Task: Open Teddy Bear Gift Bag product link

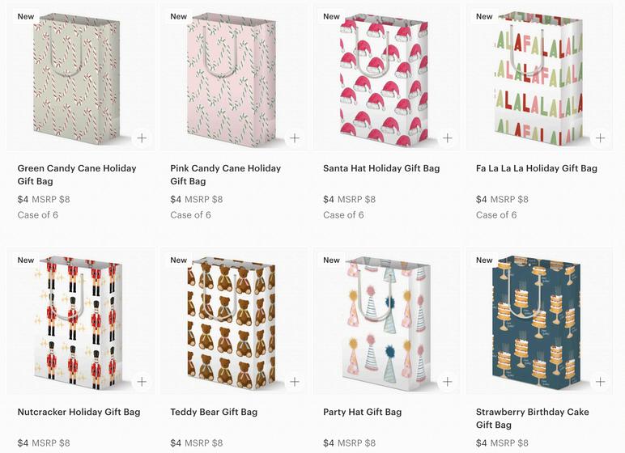Action: coord(213,412)
